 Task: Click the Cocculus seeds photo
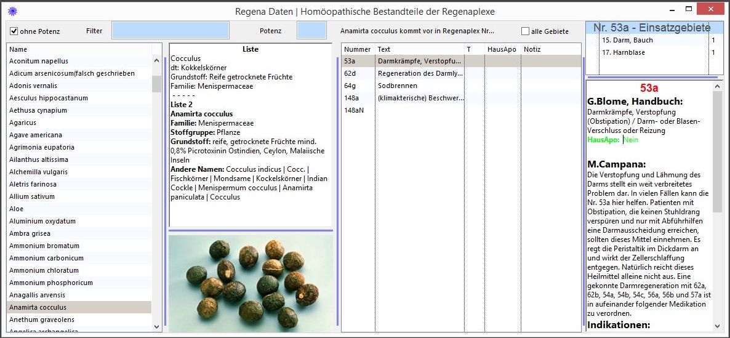pos(251,284)
